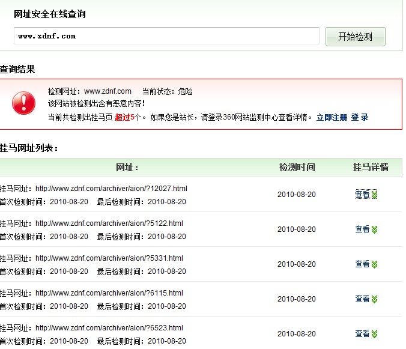Click 查看 link for ?5331.html
Viewport: 406px width, 349px height.
(x=362, y=264)
